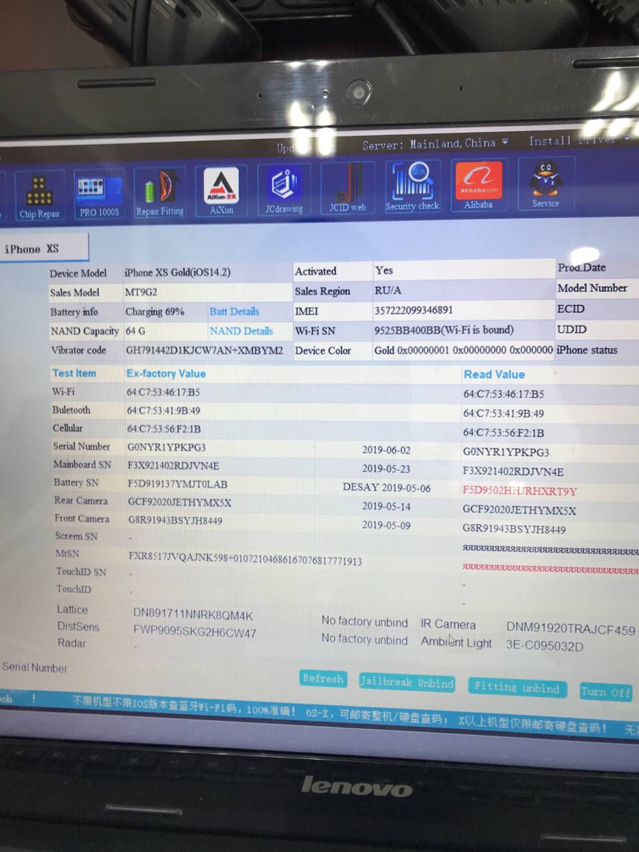Select ex-factory Wi-Fi address 64:C7:53:46:17:B5
The height and width of the screenshot is (852, 639).
[x=164, y=393]
